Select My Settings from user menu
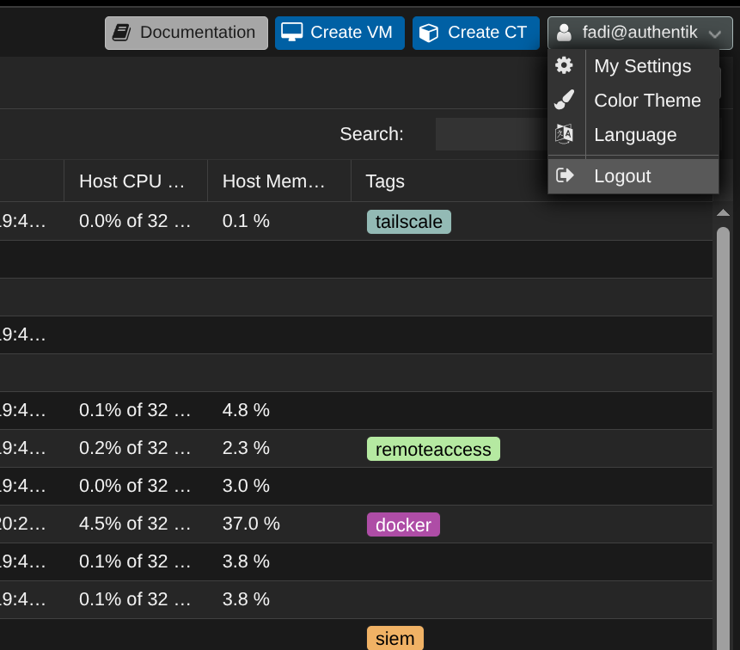Viewport: 740px width, 650px height. pos(642,66)
